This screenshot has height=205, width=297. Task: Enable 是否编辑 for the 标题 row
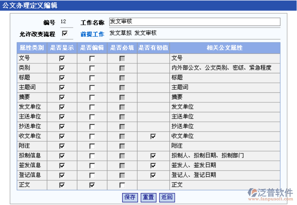(x=92, y=78)
